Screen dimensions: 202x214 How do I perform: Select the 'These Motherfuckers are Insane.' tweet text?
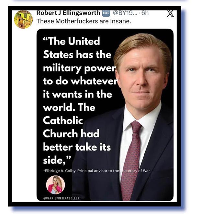(84, 21)
